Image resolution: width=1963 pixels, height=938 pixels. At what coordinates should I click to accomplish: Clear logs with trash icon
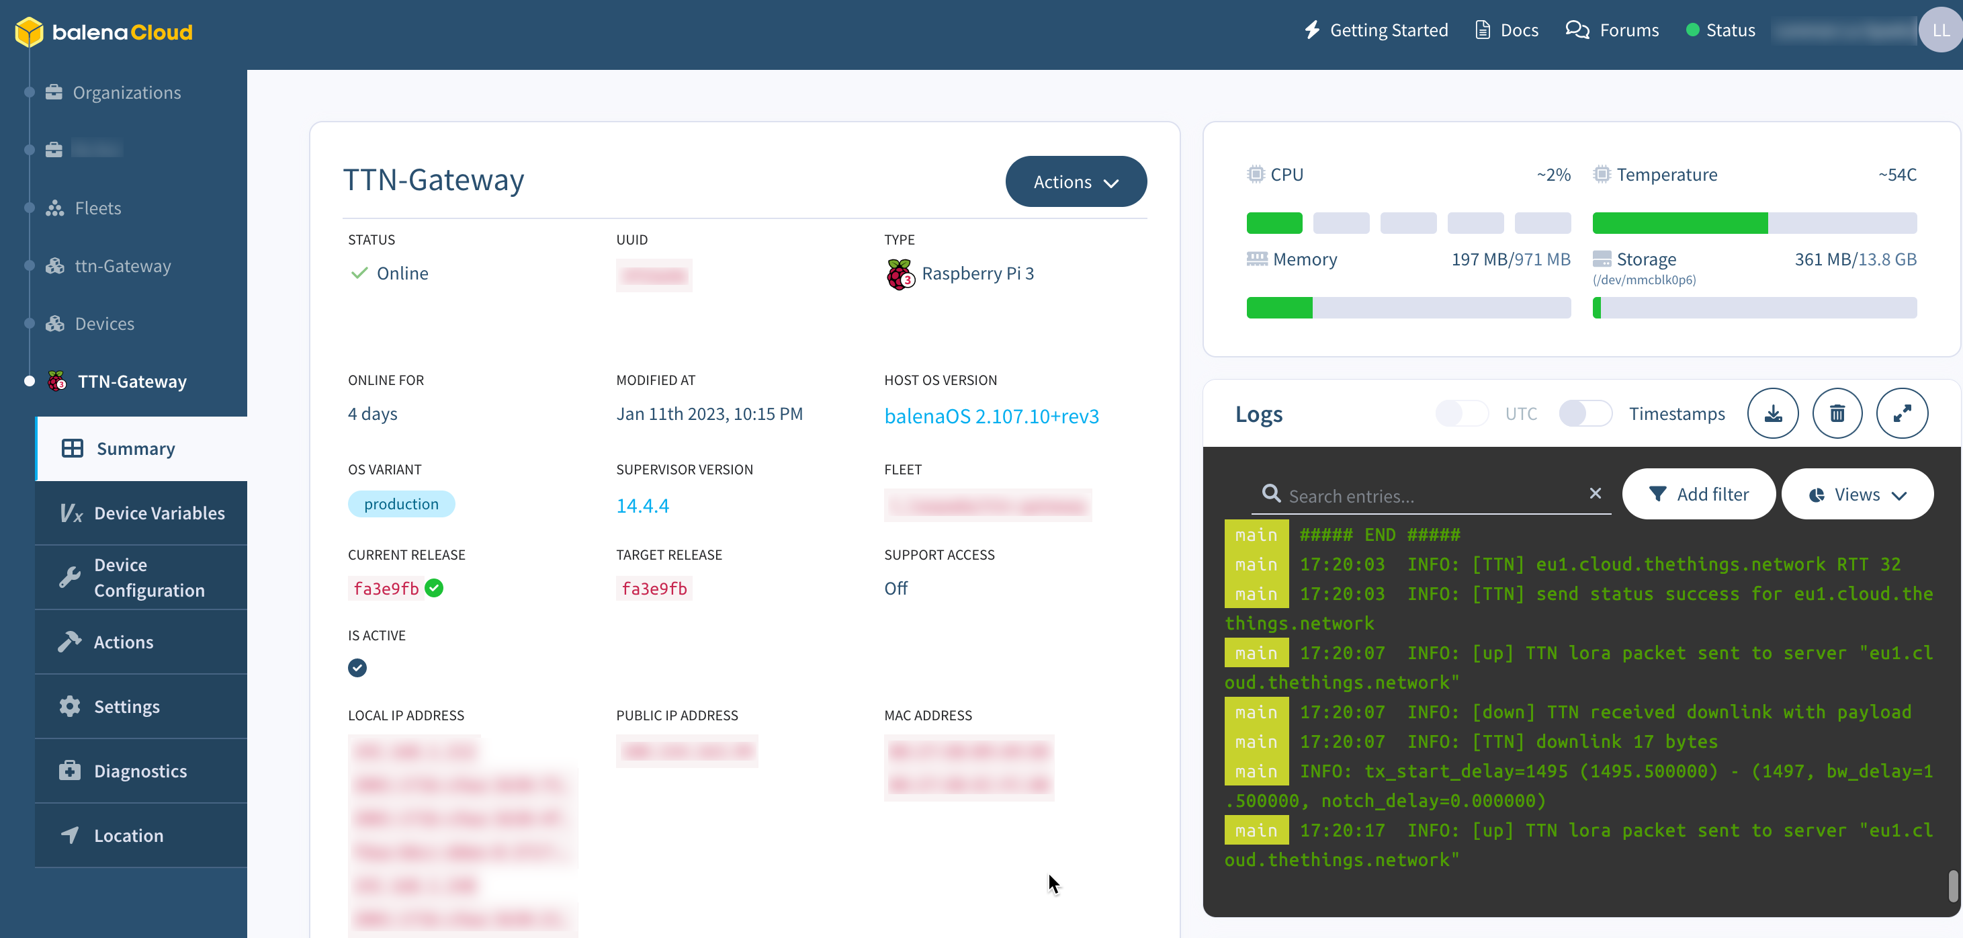tap(1837, 414)
